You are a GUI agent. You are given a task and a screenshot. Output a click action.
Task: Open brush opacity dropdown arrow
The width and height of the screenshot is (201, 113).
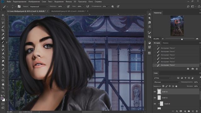pyautogui.click(x=64, y=6)
